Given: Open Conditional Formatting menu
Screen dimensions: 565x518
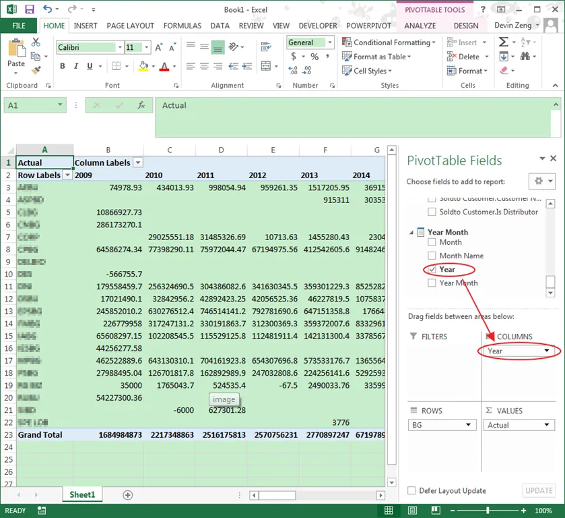Looking at the screenshot, I should pyautogui.click(x=389, y=42).
